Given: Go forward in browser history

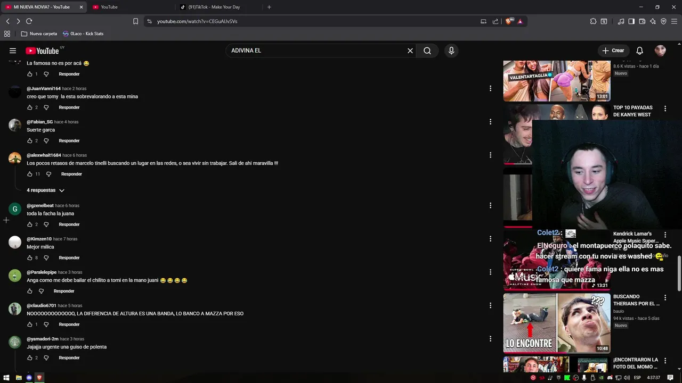Looking at the screenshot, I should (18, 21).
